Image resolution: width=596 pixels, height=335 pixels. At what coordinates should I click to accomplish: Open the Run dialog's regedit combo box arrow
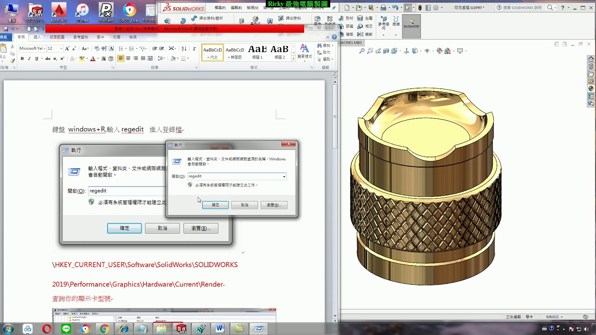(x=284, y=176)
